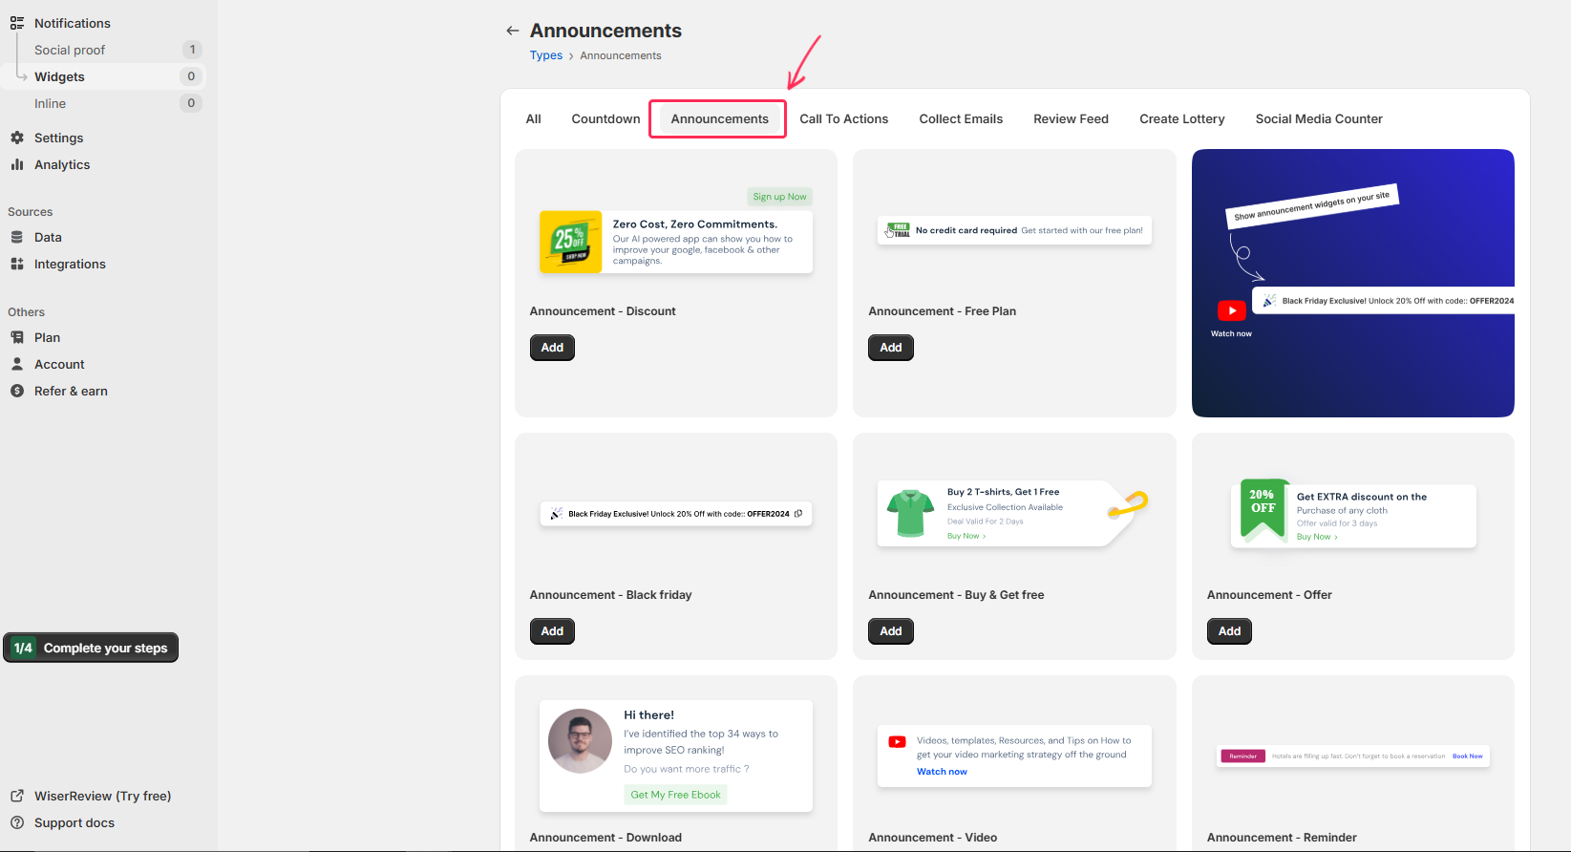The height and width of the screenshot is (852, 1571).
Task: Open the Create Lottery tab
Action: [1182, 119]
